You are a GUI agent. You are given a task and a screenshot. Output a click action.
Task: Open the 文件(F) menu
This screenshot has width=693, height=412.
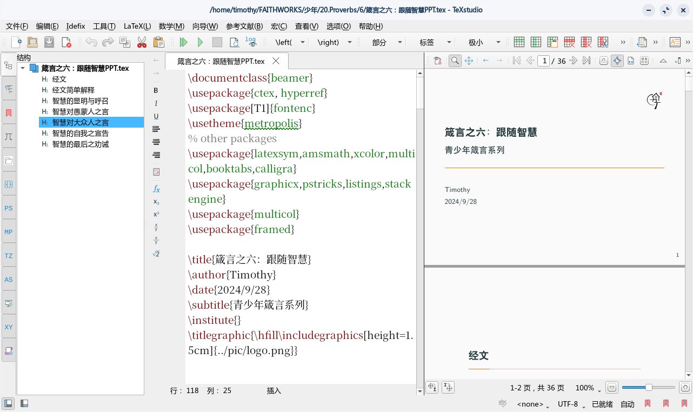pos(17,26)
